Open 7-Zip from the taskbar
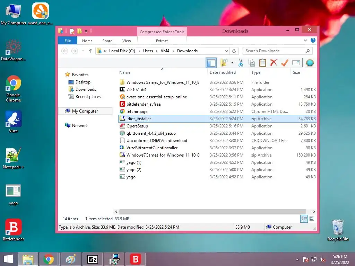This screenshot has height=266, width=355. coord(93,259)
